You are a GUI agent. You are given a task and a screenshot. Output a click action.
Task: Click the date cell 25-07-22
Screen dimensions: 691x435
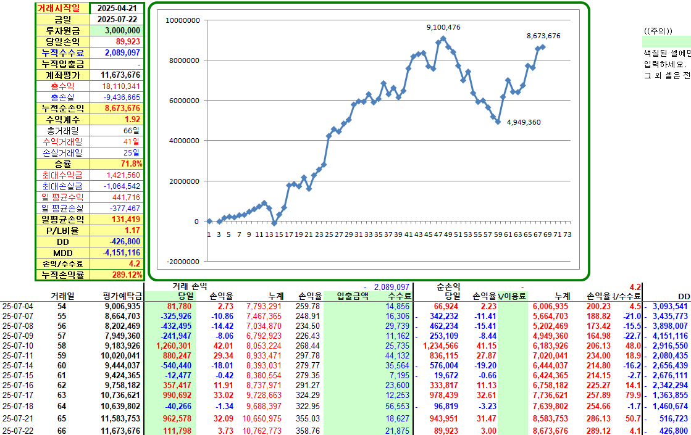18,431
